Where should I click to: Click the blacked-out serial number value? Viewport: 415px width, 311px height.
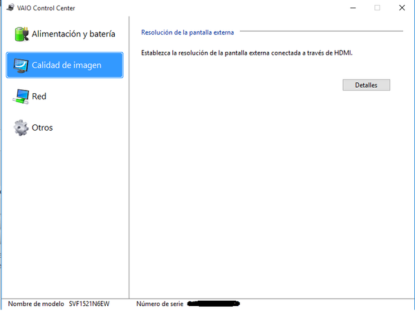[213, 303]
